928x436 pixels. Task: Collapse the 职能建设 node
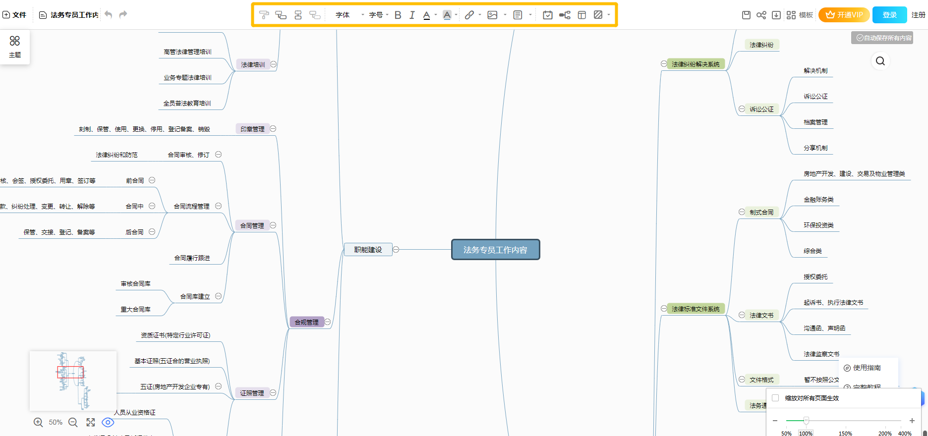point(396,250)
